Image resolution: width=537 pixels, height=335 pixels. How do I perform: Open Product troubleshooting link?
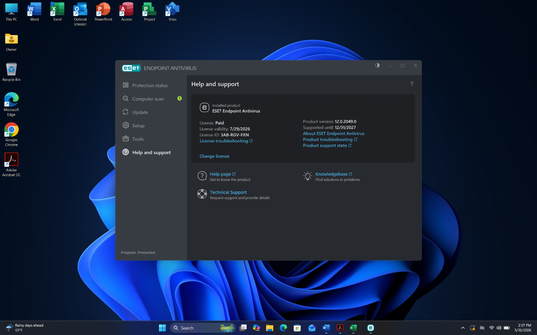pos(330,140)
